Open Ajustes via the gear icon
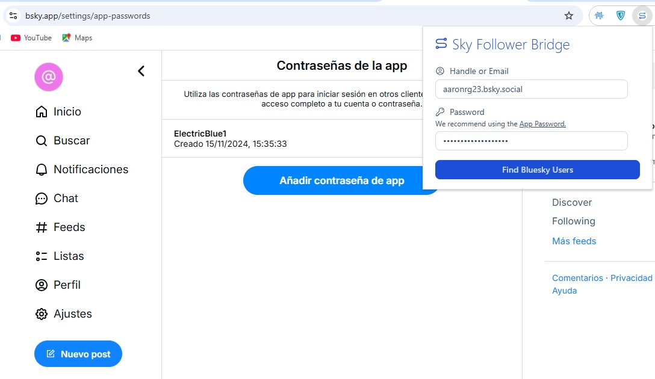This screenshot has height=379, width=655. click(41, 313)
